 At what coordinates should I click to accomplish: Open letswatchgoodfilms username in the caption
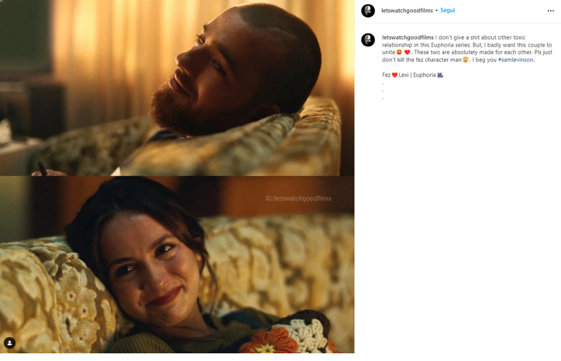[x=408, y=37]
